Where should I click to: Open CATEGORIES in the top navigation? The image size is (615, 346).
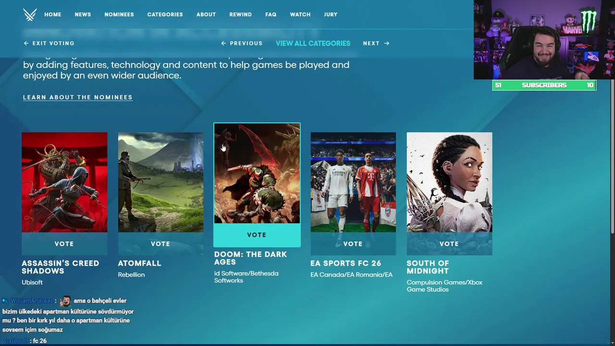tap(165, 14)
